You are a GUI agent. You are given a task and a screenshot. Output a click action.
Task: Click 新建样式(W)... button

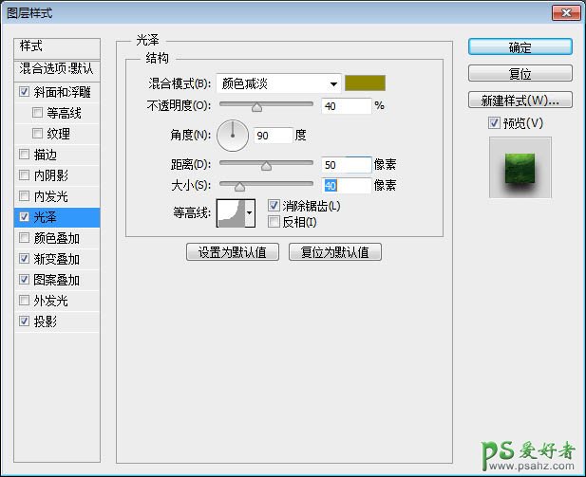(x=520, y=100)
